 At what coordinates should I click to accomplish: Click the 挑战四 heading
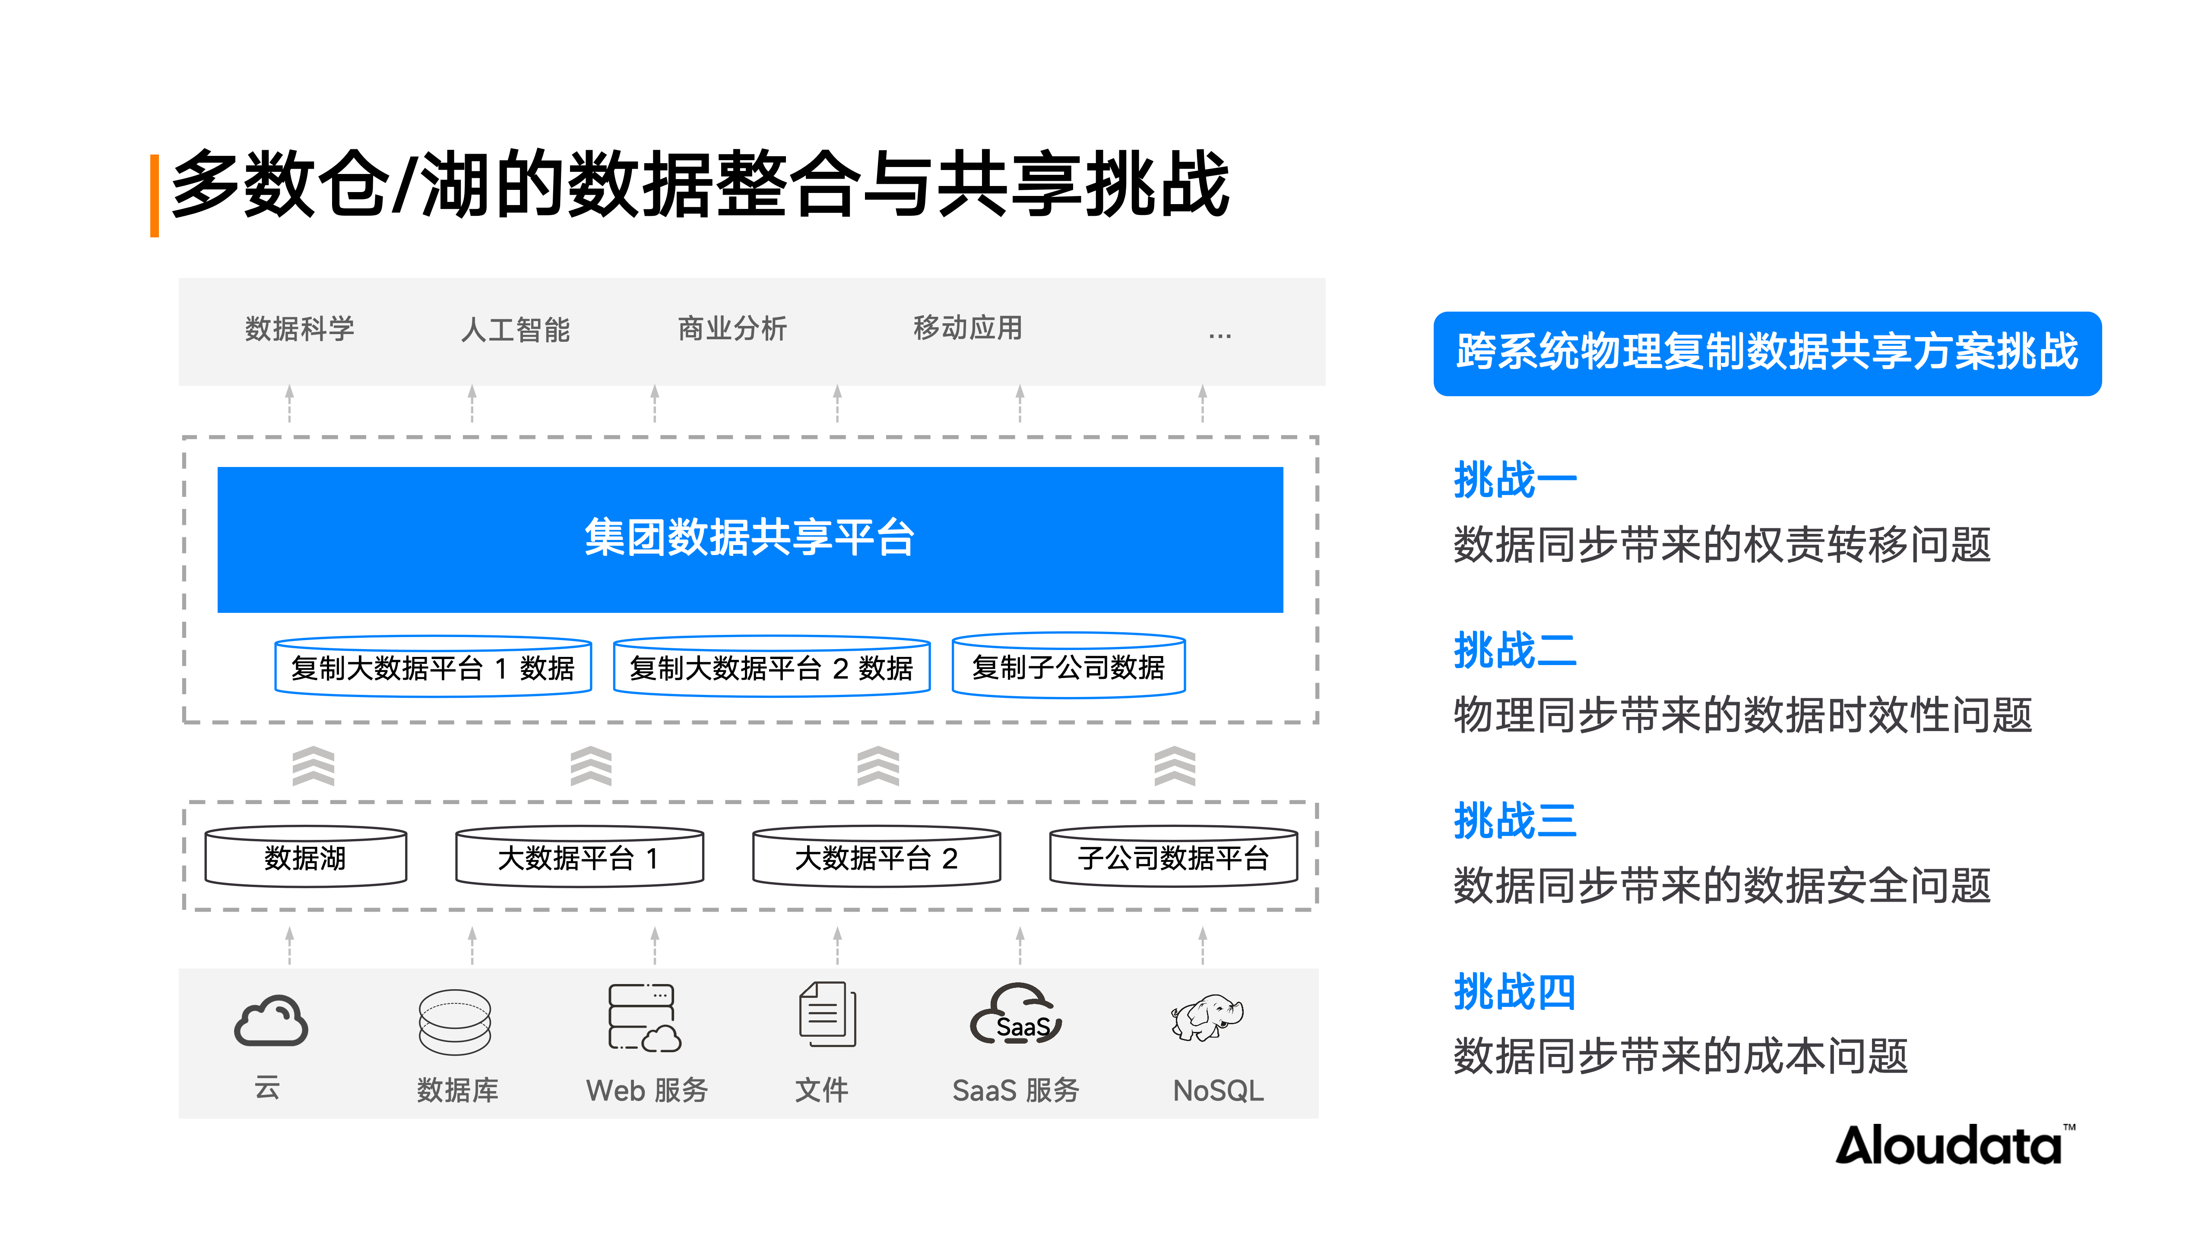pyautogui.click(x=1514, y=992)
